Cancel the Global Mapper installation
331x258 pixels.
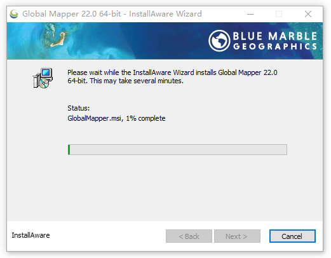(292, 236)
